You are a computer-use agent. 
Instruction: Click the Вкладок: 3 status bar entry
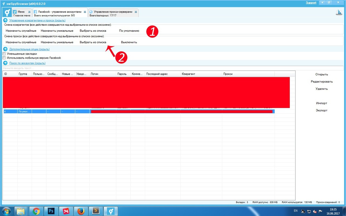click(242, 202)
